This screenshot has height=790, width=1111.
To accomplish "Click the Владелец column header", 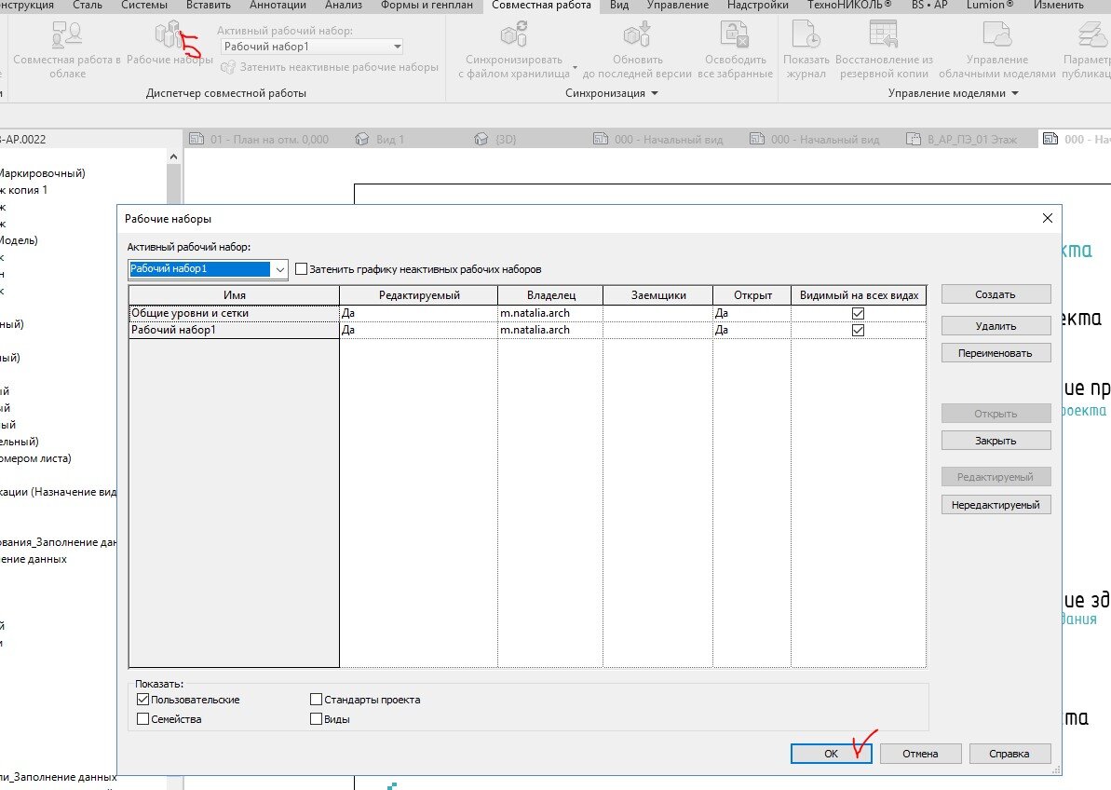I will [x=550, y=295].
